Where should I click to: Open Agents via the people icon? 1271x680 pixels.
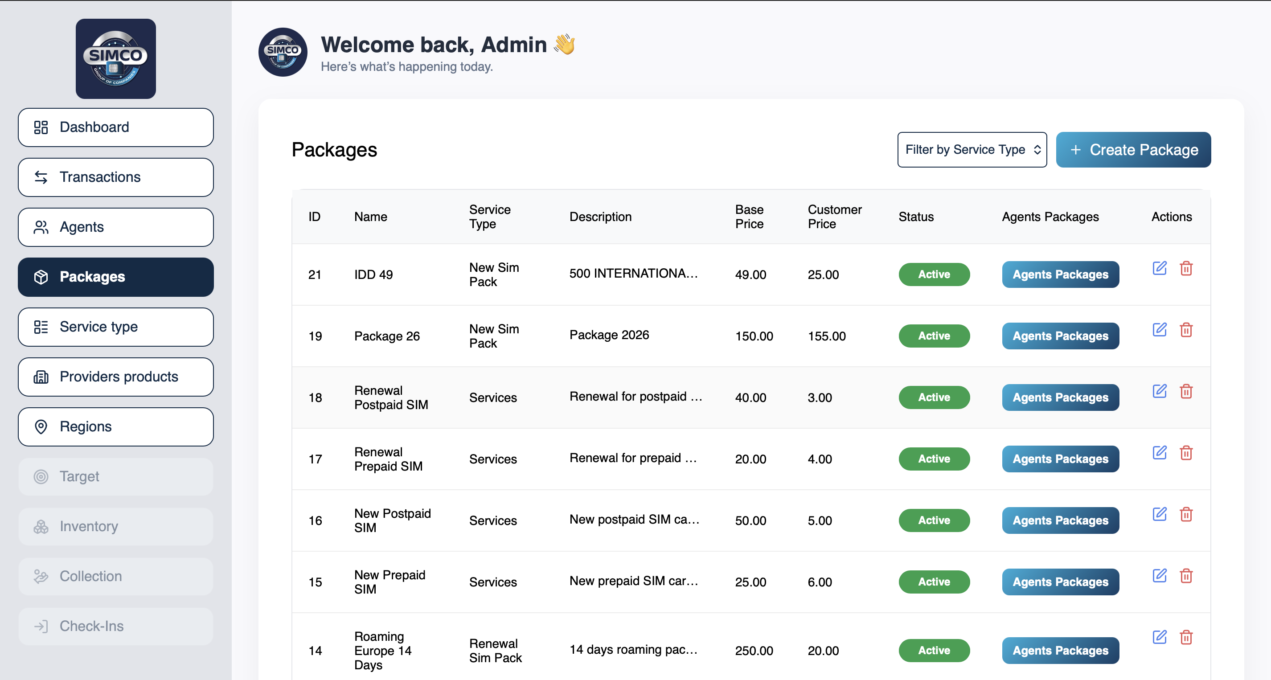41,227
